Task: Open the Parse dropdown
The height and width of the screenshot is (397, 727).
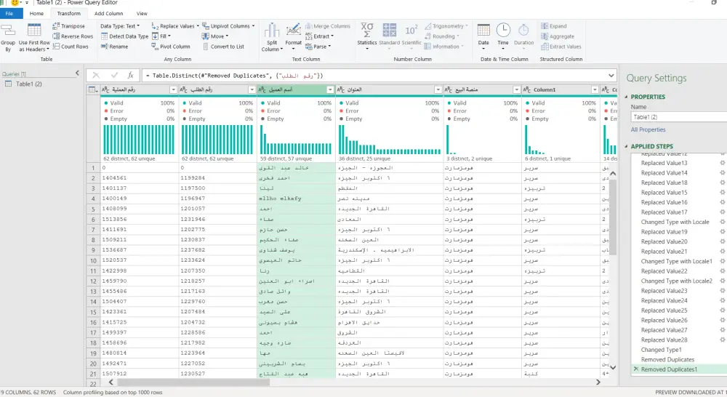Action: click(318, 47)
